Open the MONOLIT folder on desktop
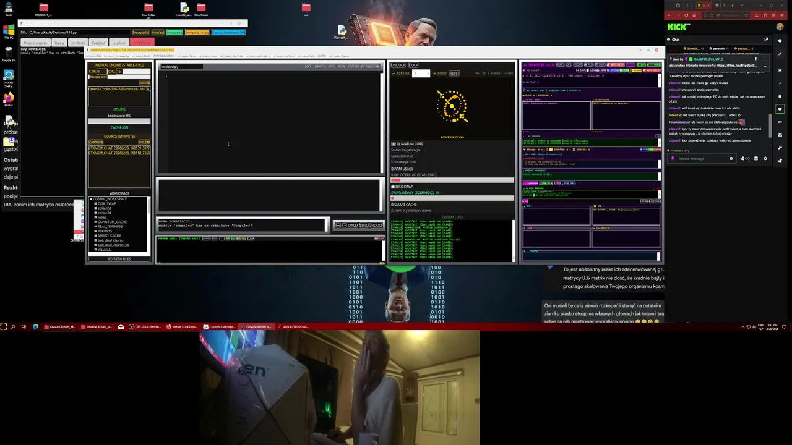 pyautogui.click(x=43, y=9)
